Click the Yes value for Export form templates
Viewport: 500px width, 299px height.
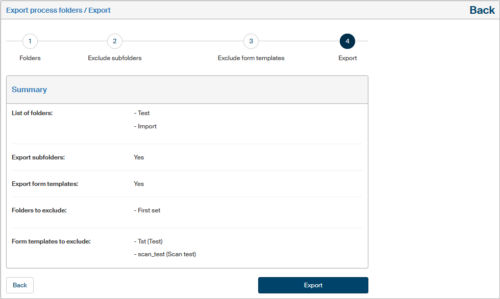pyautogui.click(x=139, y=184)
